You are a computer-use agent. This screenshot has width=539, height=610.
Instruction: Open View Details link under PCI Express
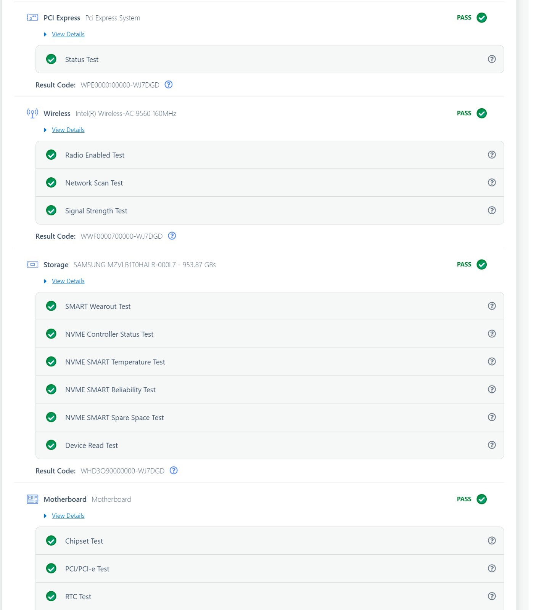tap(68, 34)
